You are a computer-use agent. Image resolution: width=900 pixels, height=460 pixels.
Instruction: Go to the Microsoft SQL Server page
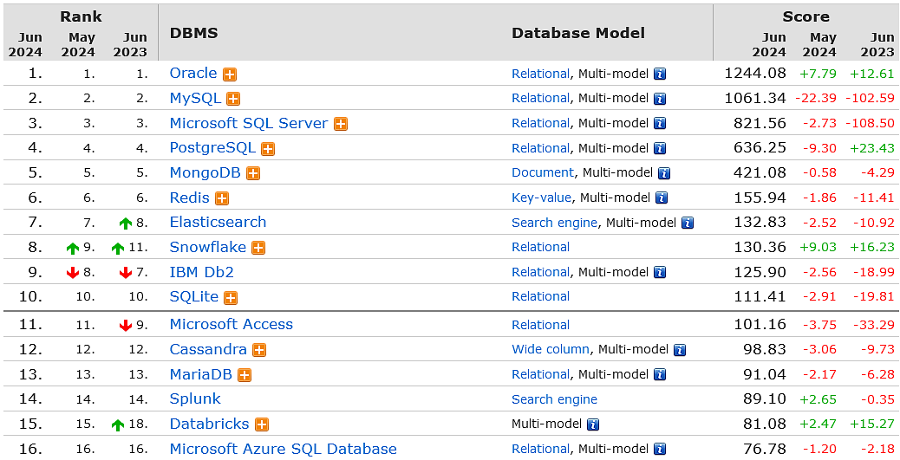[249, 123]
